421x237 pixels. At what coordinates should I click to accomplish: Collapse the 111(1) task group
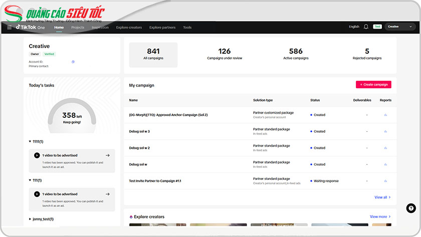[30, 180]
